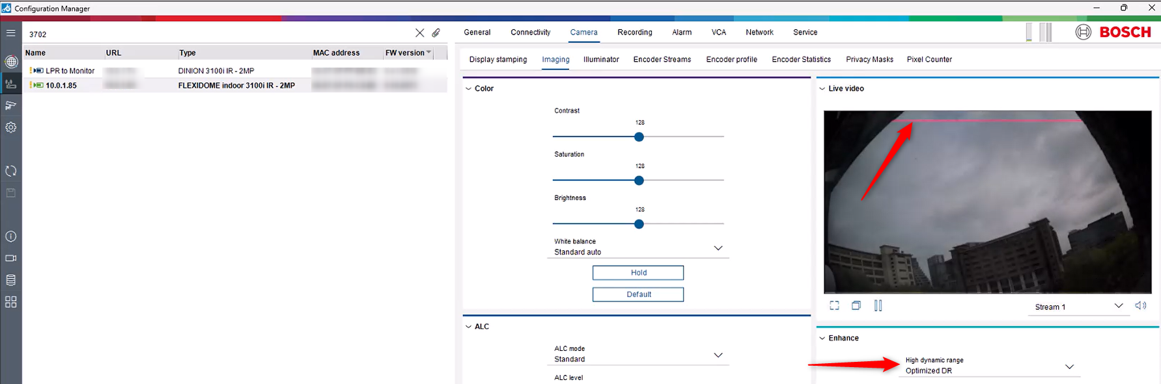Open the database icon in left sidebar

tap(11, 280)
